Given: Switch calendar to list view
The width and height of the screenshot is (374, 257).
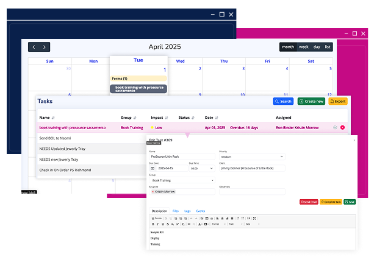Looking at the screenshot, I should tap(328, 47).
